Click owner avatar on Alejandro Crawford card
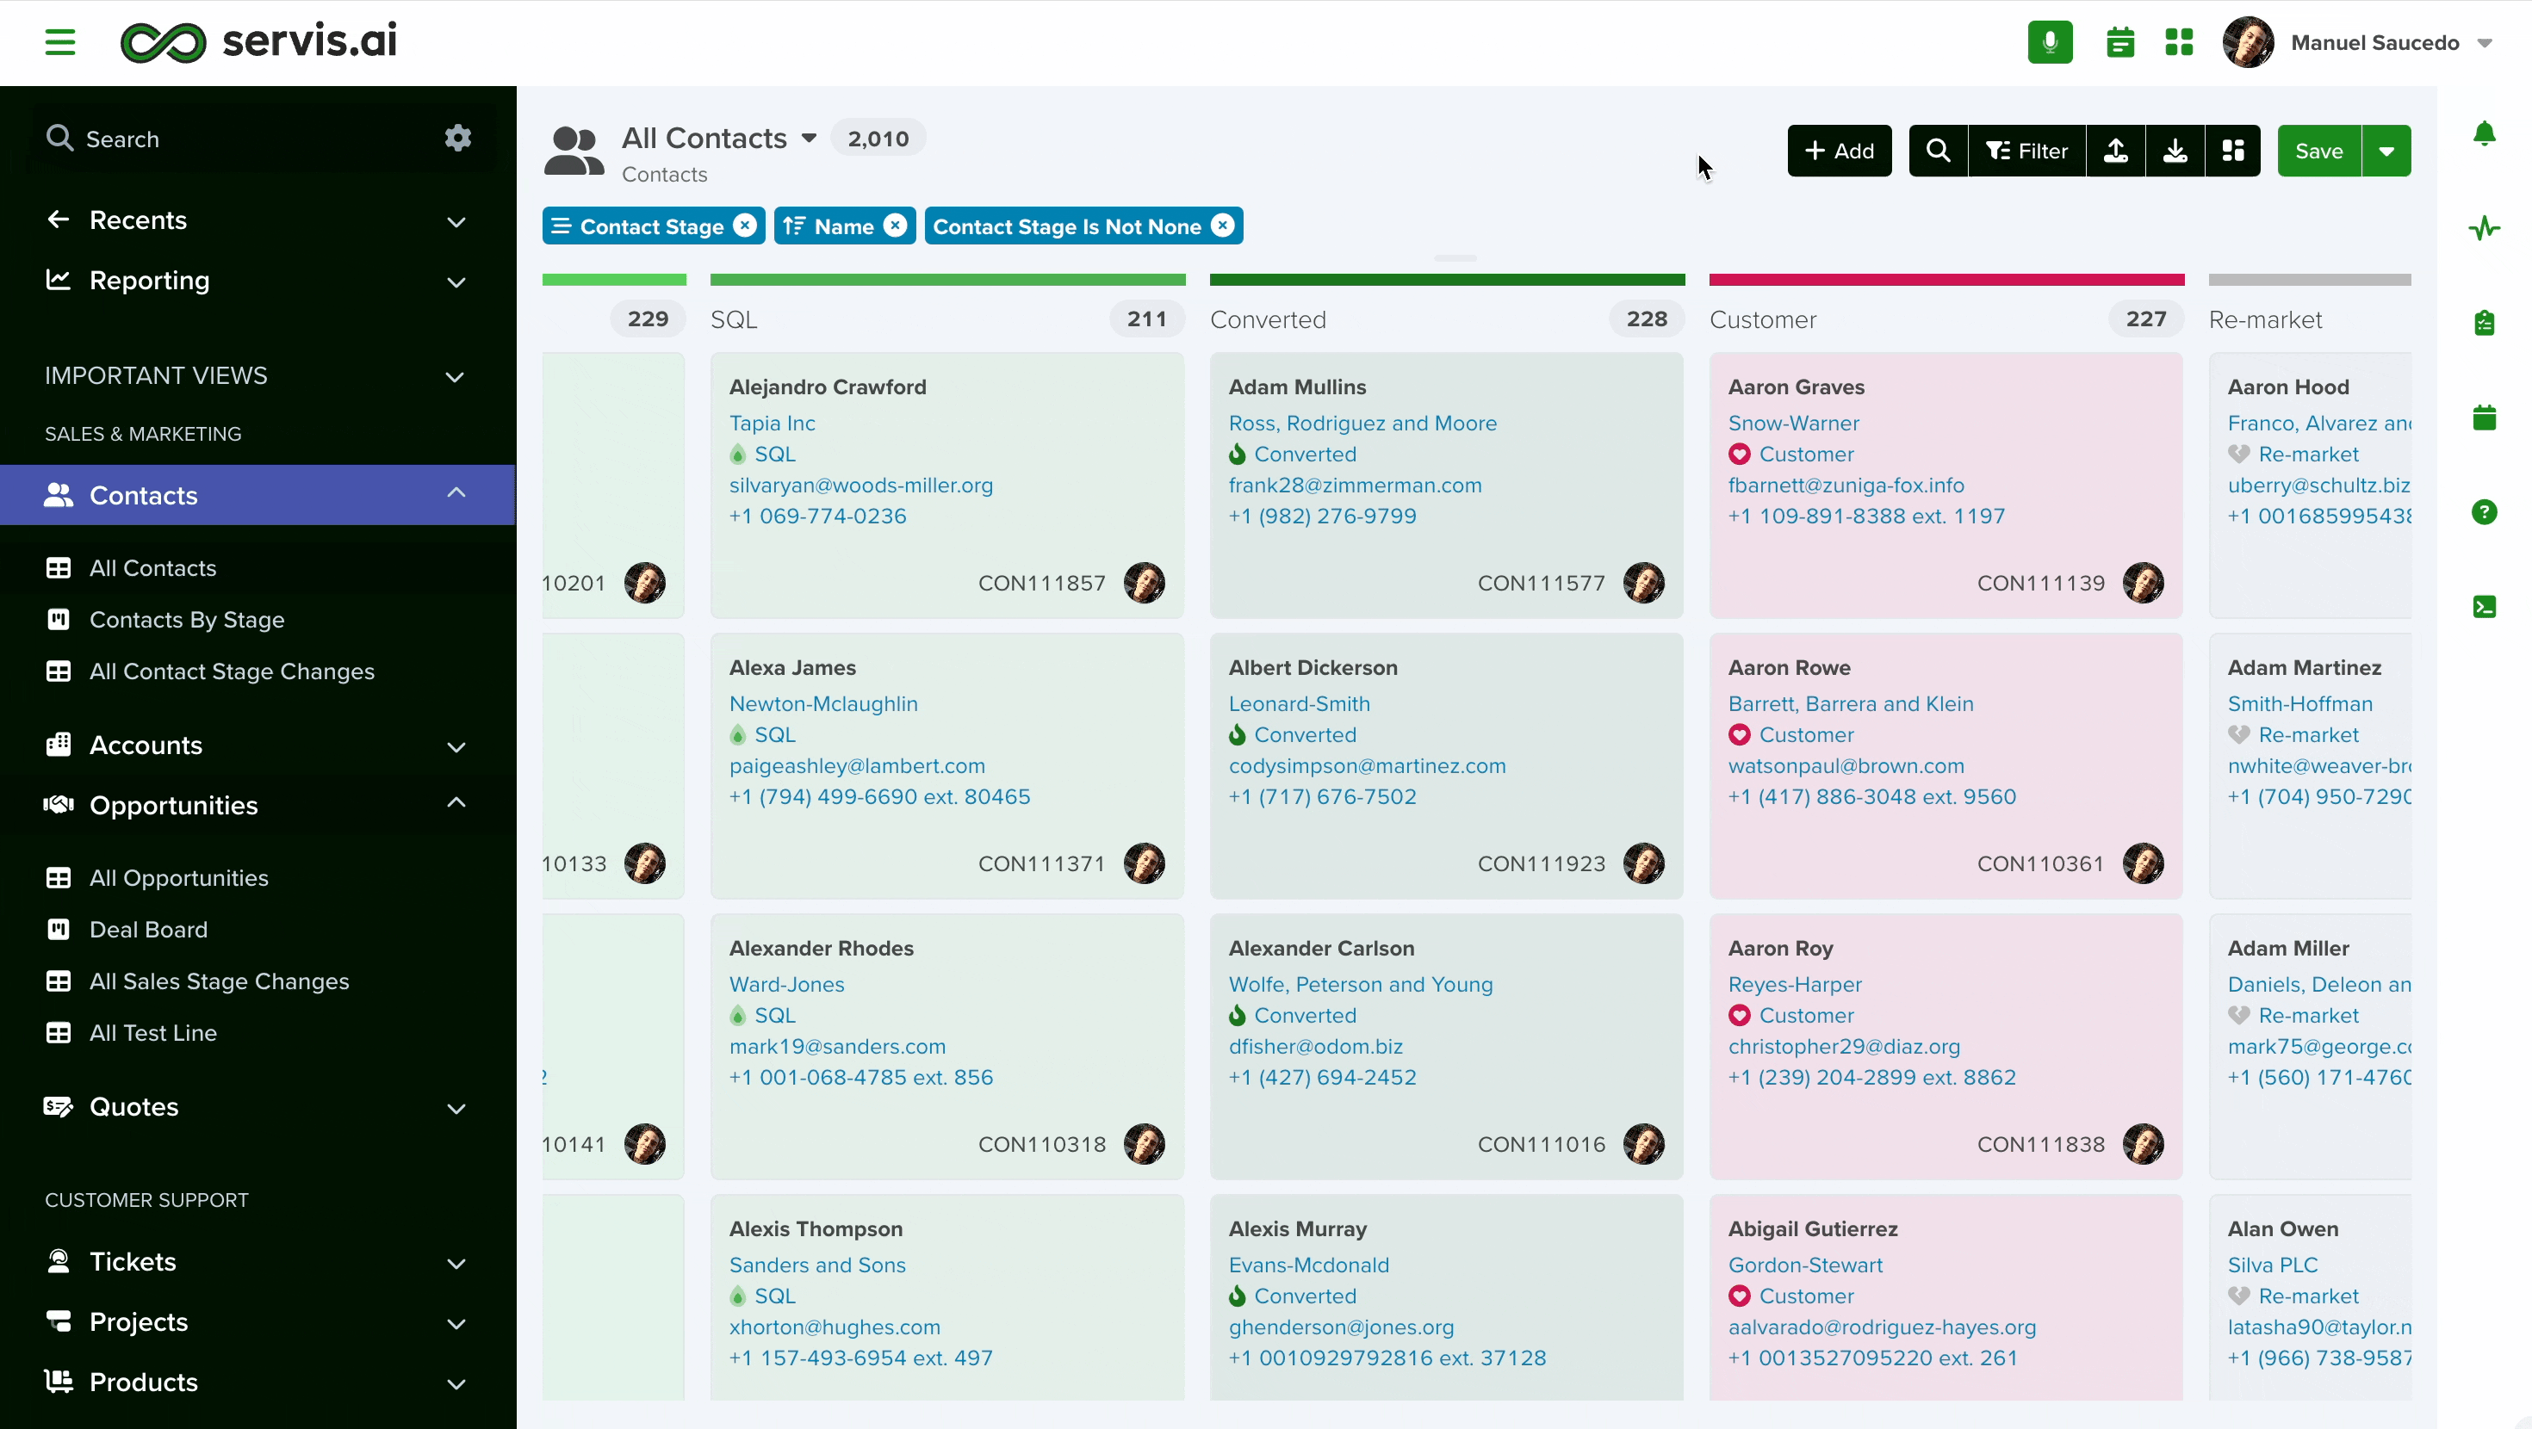 click(1144, 583)
